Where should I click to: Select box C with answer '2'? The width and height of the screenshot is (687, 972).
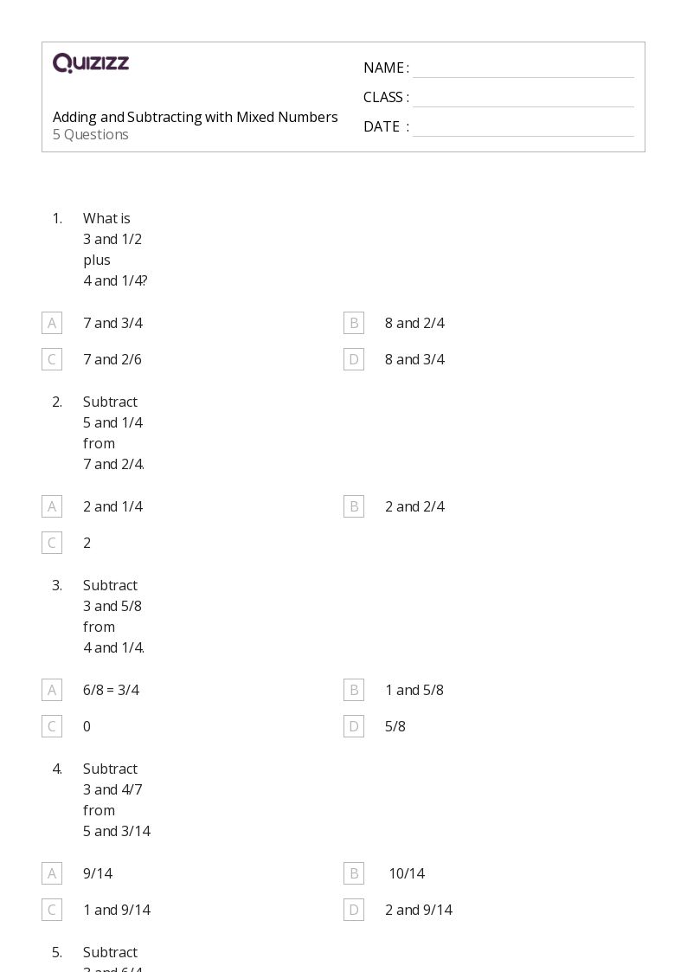click(x=52, y=543)
